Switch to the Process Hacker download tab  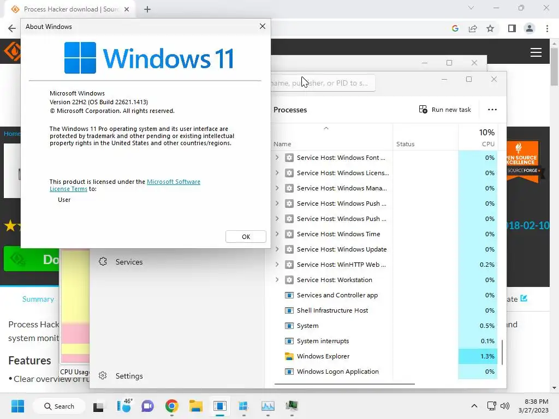pos(70,9)
